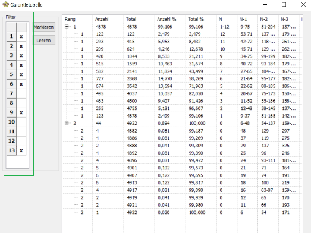Sort by the Rang column header

pyautogui.click(x=77, y=19)
